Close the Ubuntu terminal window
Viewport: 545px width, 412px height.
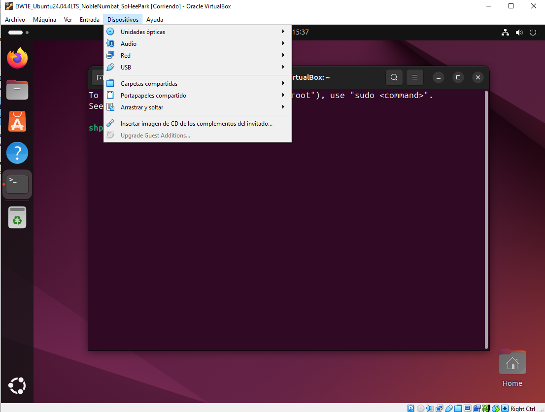pyautogui.click(x=478, y=77)
